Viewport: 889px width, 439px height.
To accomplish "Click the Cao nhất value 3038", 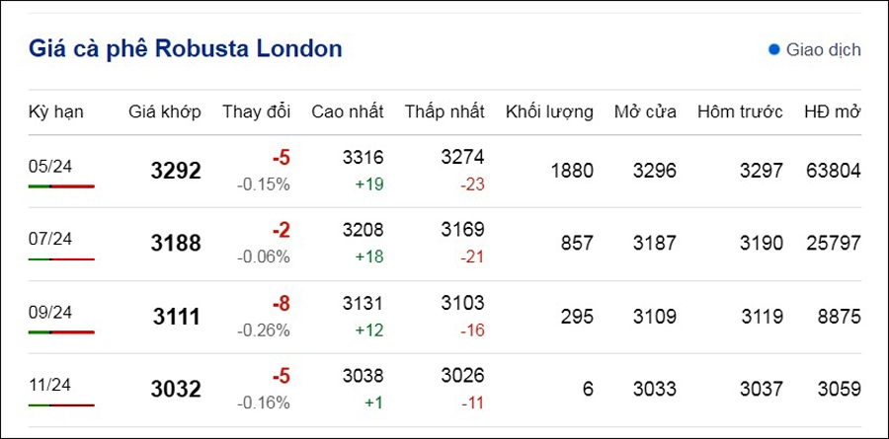I will click(363, 376).
